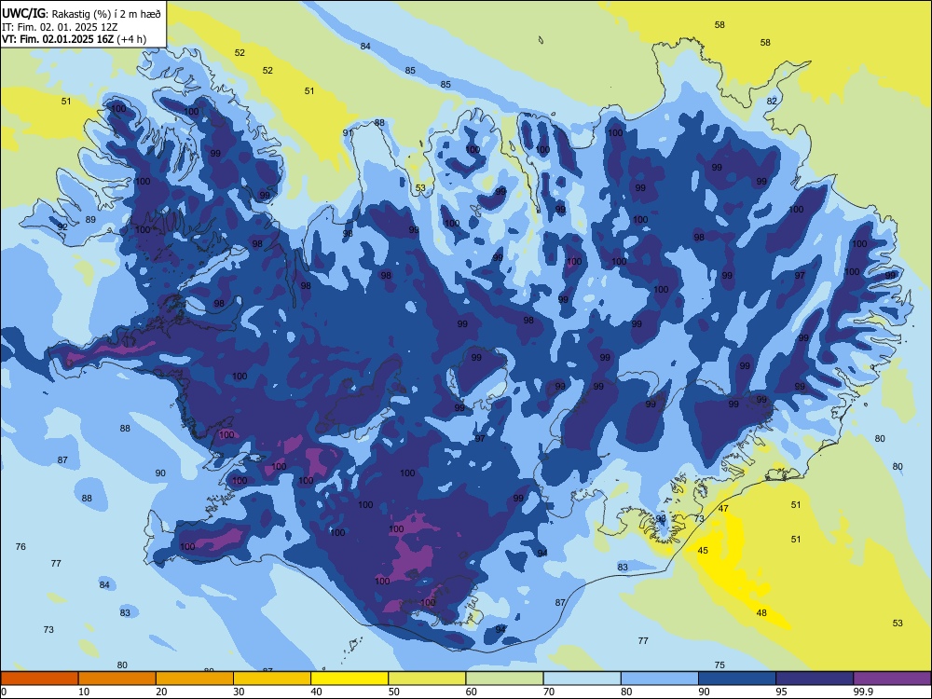
Task: Click the legend tick label '95'
Action: pos(782,692)
